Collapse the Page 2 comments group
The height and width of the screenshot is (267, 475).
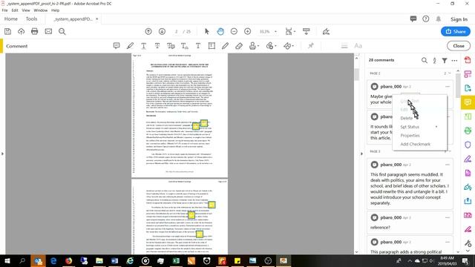pos(450,73)
